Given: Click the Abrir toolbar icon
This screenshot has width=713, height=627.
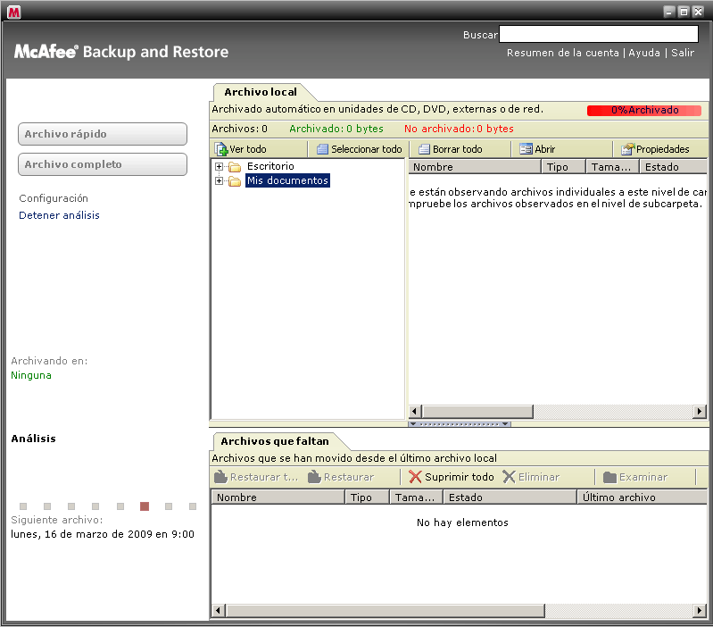Looking at the screenshot, I should [526, 149].
